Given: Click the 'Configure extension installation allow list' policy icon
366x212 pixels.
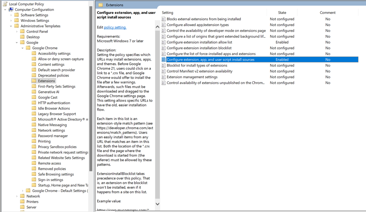Looking at the screenshot, I should (x=164, y=42).
